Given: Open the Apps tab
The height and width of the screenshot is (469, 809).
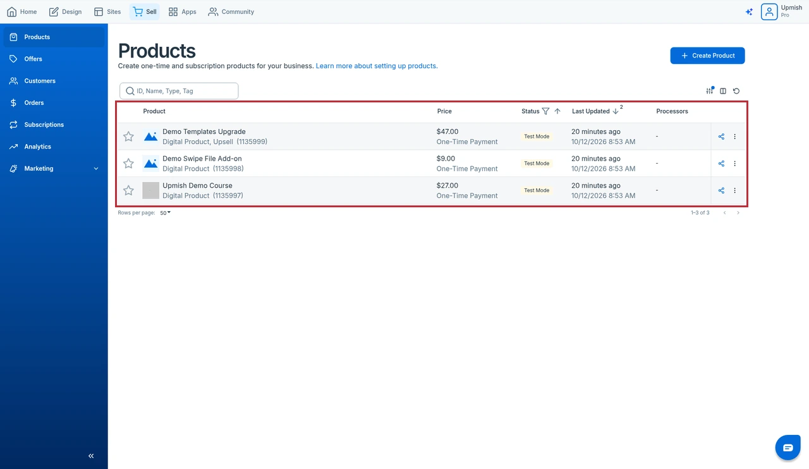Looking at the screenshot, I should click(x=182, y=11).
